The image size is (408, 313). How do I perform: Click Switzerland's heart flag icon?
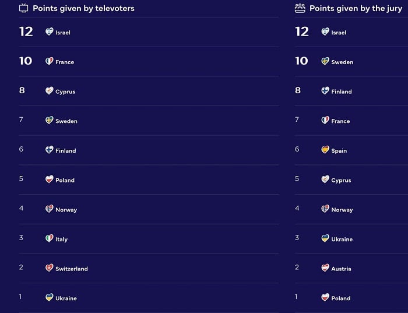pyautogui.click(x=50, y=268)
